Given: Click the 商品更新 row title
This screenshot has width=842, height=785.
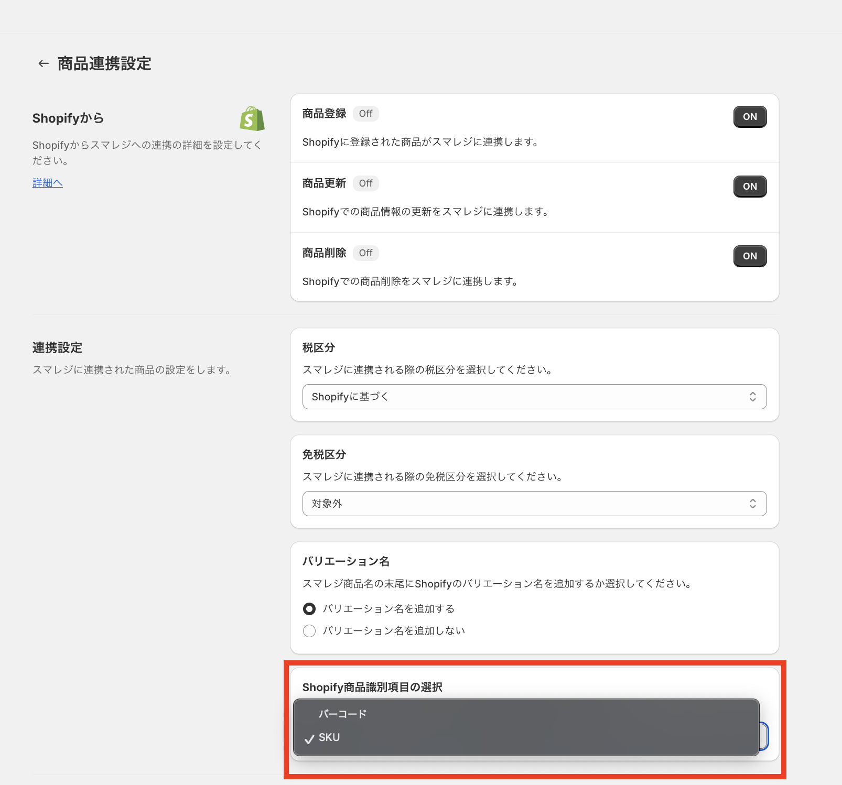Looking at the screenshot, I should point(324,183).
